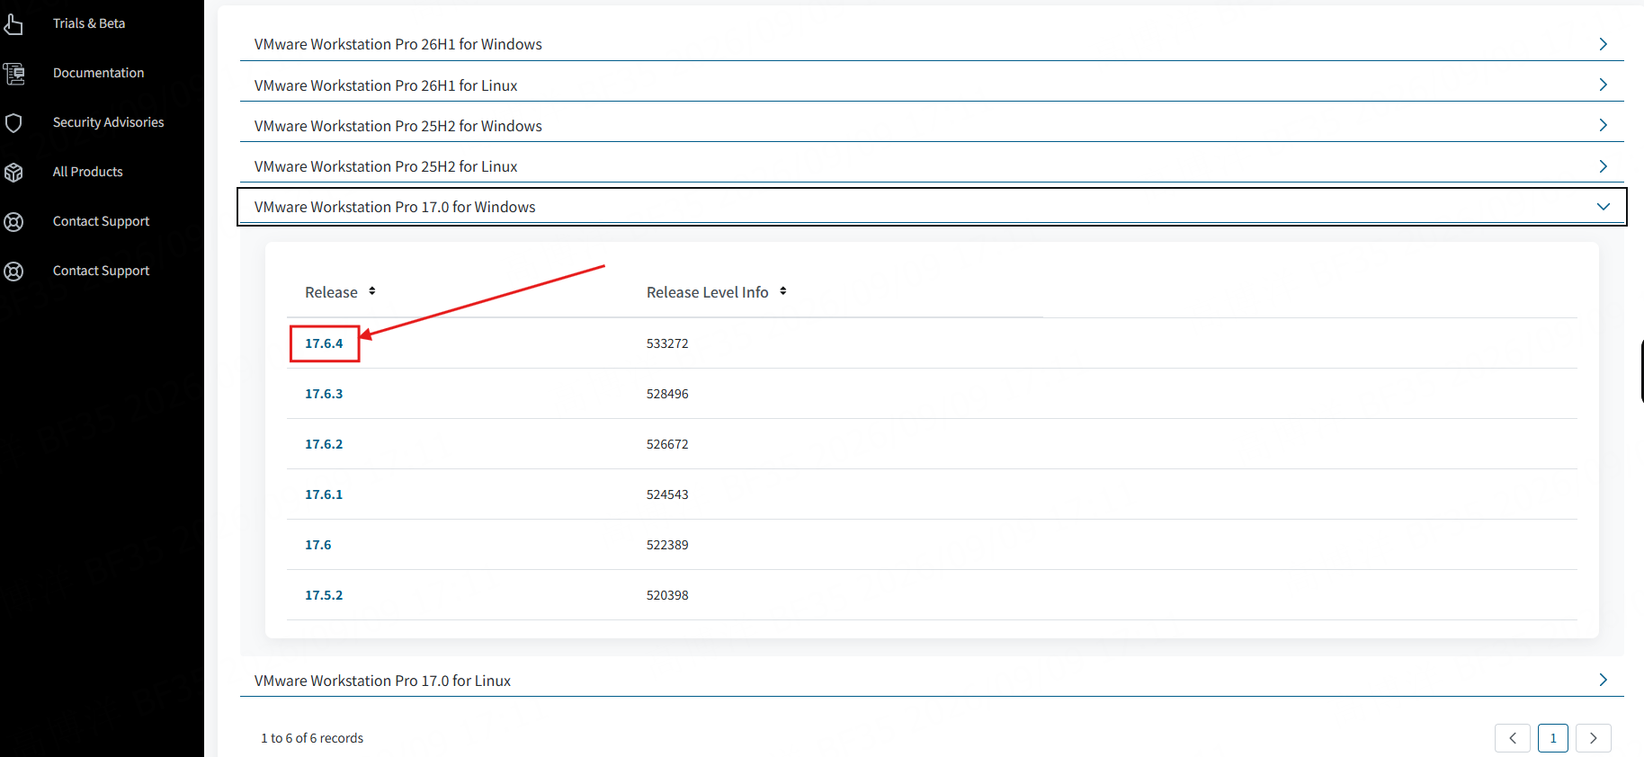
Task: Go to the previous page of records
Action: [x=1513, y=738]
